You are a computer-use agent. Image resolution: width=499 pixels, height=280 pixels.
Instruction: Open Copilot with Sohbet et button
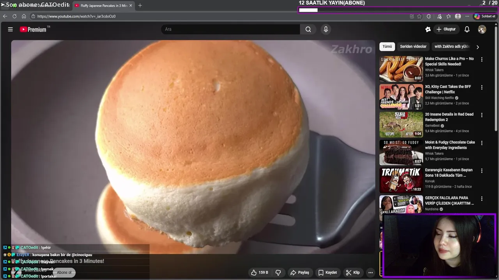click(485, 16)
